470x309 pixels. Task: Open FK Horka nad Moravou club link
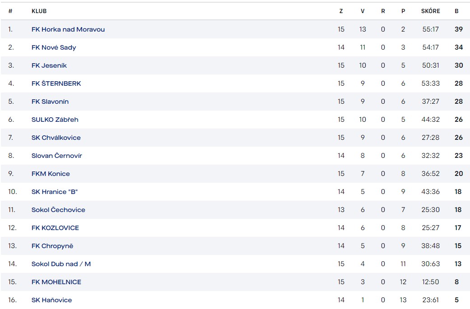click(x=68, y=29)
